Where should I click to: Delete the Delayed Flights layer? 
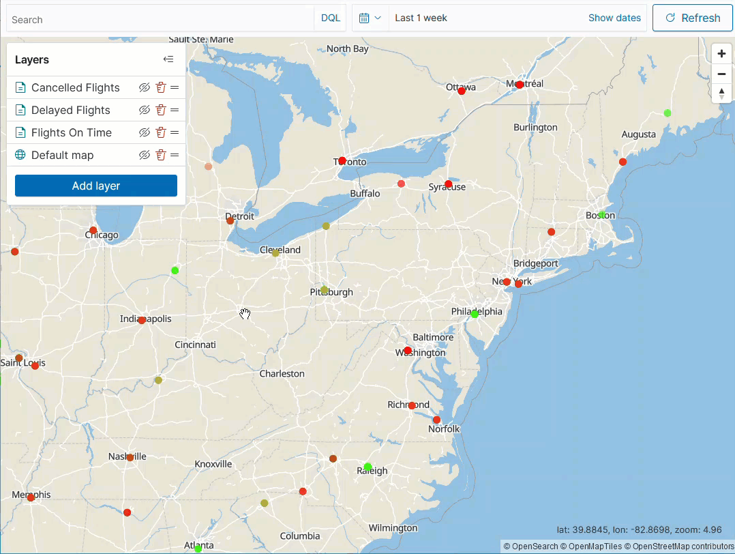[161, 110]
